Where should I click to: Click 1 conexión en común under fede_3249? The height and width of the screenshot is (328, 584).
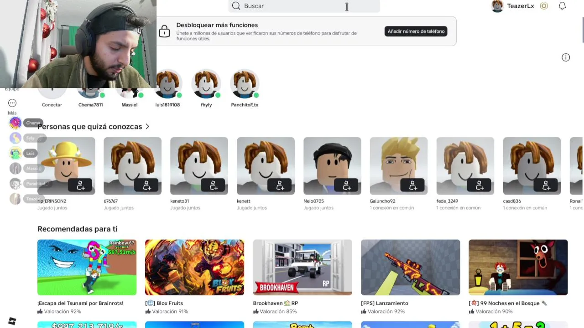[459, 208]
